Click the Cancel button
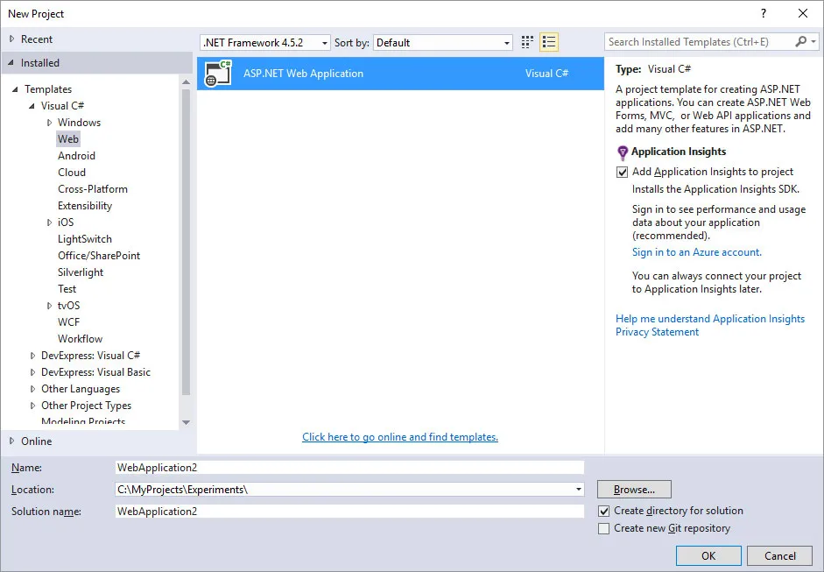824x572 pixels. point(780,555)
